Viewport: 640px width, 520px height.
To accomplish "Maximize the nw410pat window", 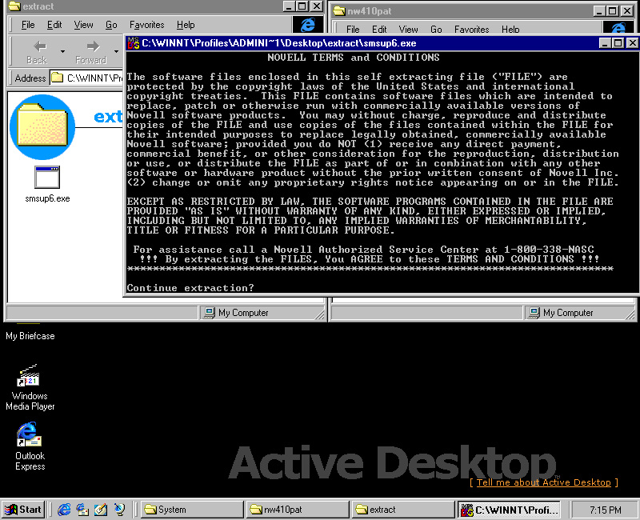I will point(612,11).
